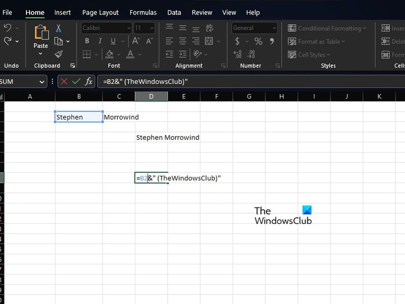Open the Calibri font name dropdown
Viewport: 405px width, 304px height.
[x=128, y=28]
